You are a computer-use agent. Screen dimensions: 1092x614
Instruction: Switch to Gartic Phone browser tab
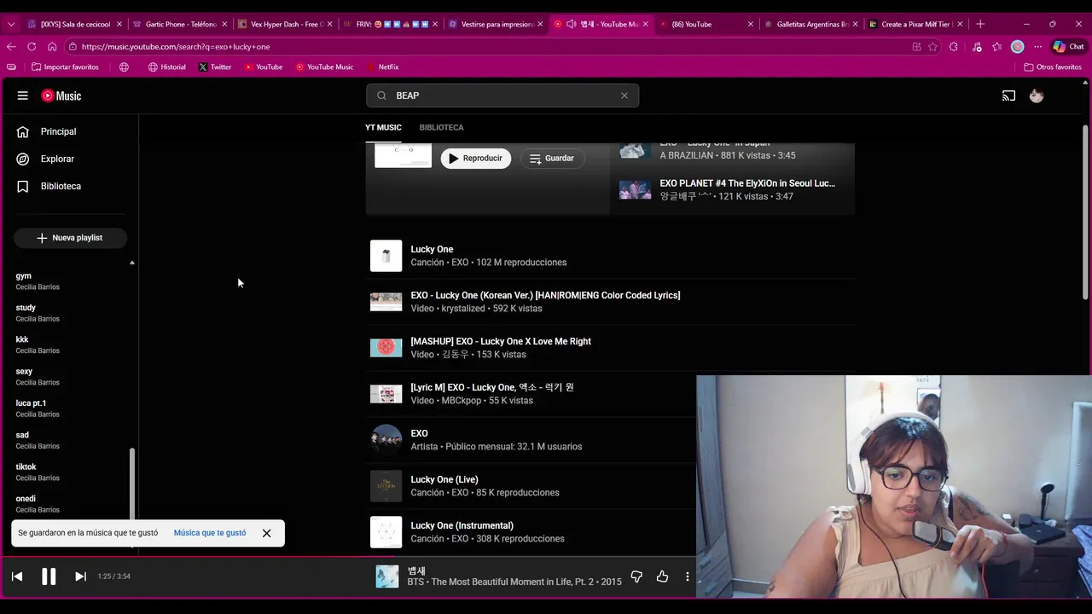click(179, 24)
